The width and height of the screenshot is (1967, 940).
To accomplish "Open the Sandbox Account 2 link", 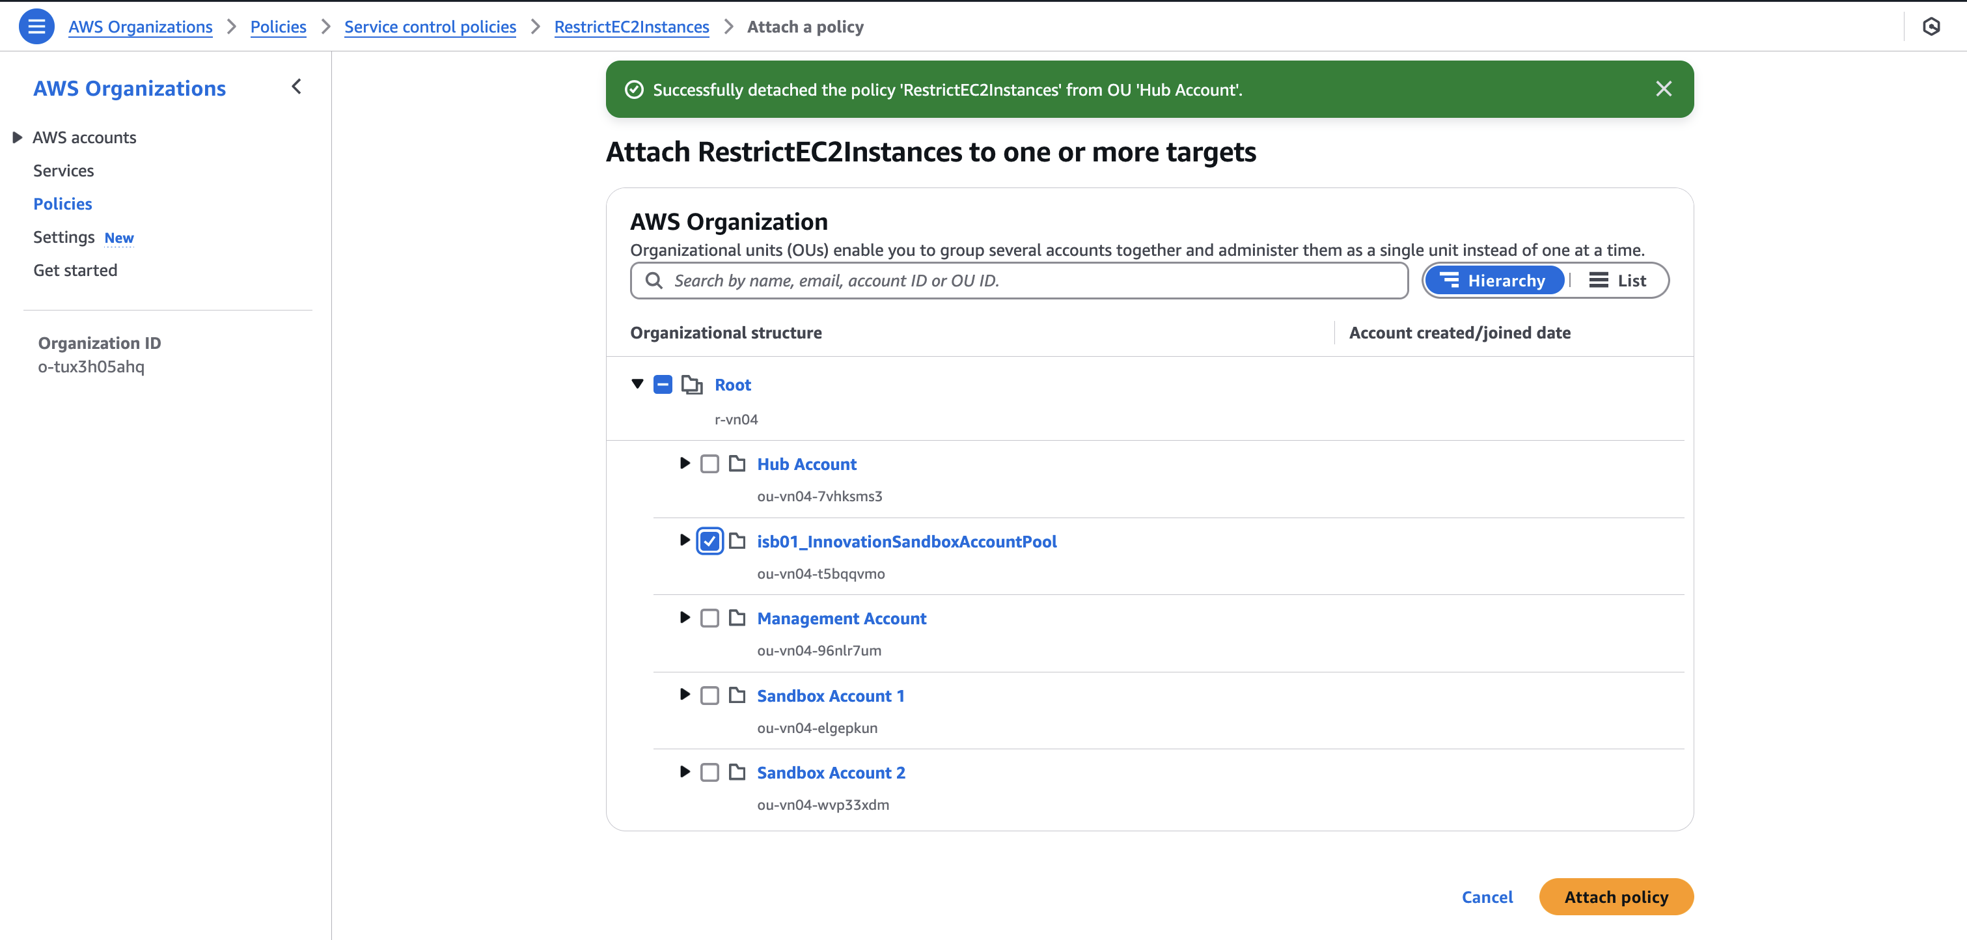I will (831, 773).
